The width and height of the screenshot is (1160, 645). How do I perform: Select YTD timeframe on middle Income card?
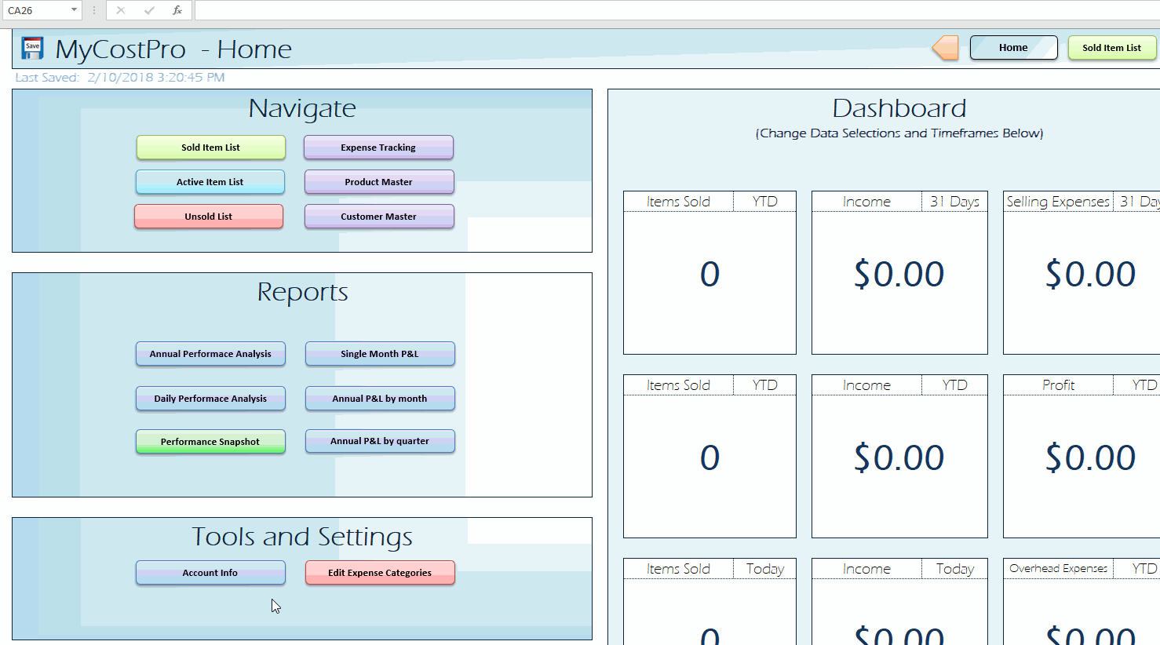(x=954, y=385)
